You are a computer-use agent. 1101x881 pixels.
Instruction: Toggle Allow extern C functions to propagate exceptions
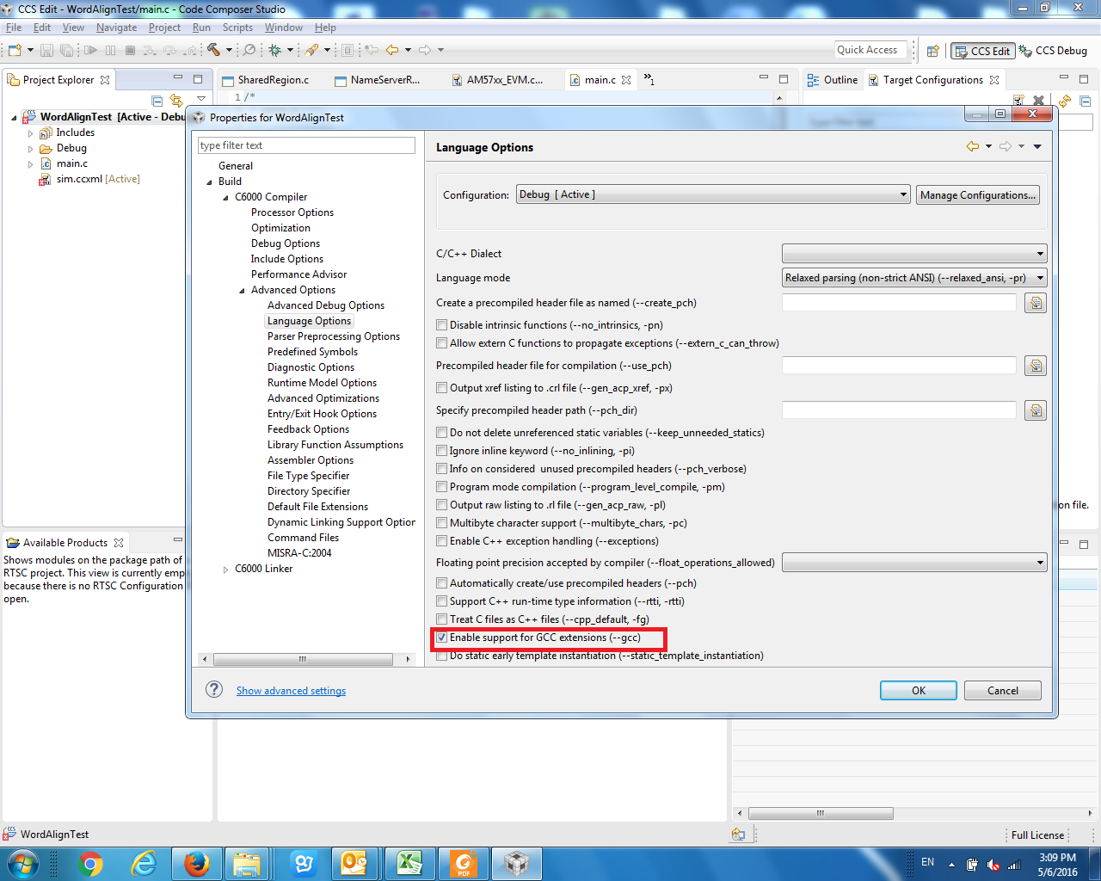click(441, 343)
